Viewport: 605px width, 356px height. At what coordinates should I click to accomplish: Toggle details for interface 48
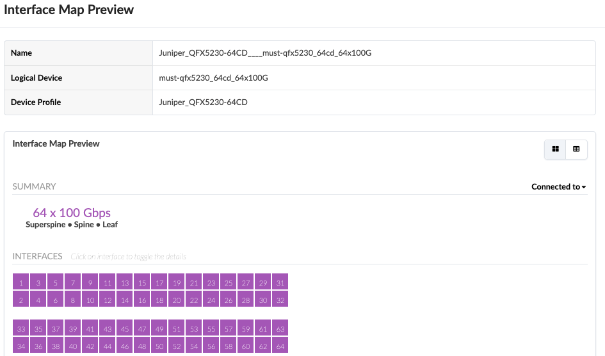(142, 345)
